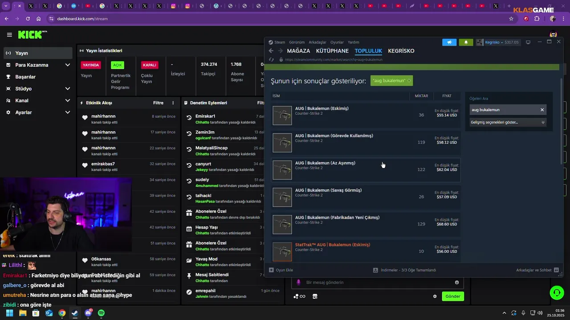570x320 pixels.
Task: Open Yayın in Kick sidebar
Action: click(38, 53)
